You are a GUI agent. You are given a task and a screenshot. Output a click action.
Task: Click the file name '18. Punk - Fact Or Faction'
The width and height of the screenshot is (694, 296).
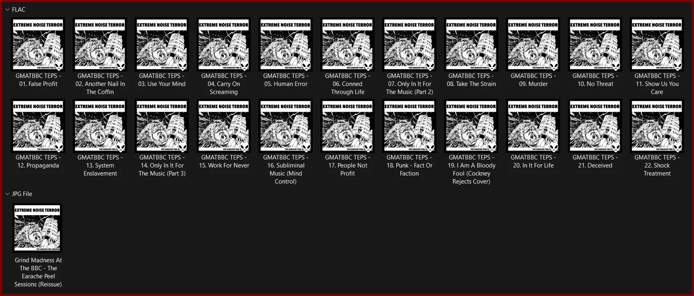tap(409, 165)
